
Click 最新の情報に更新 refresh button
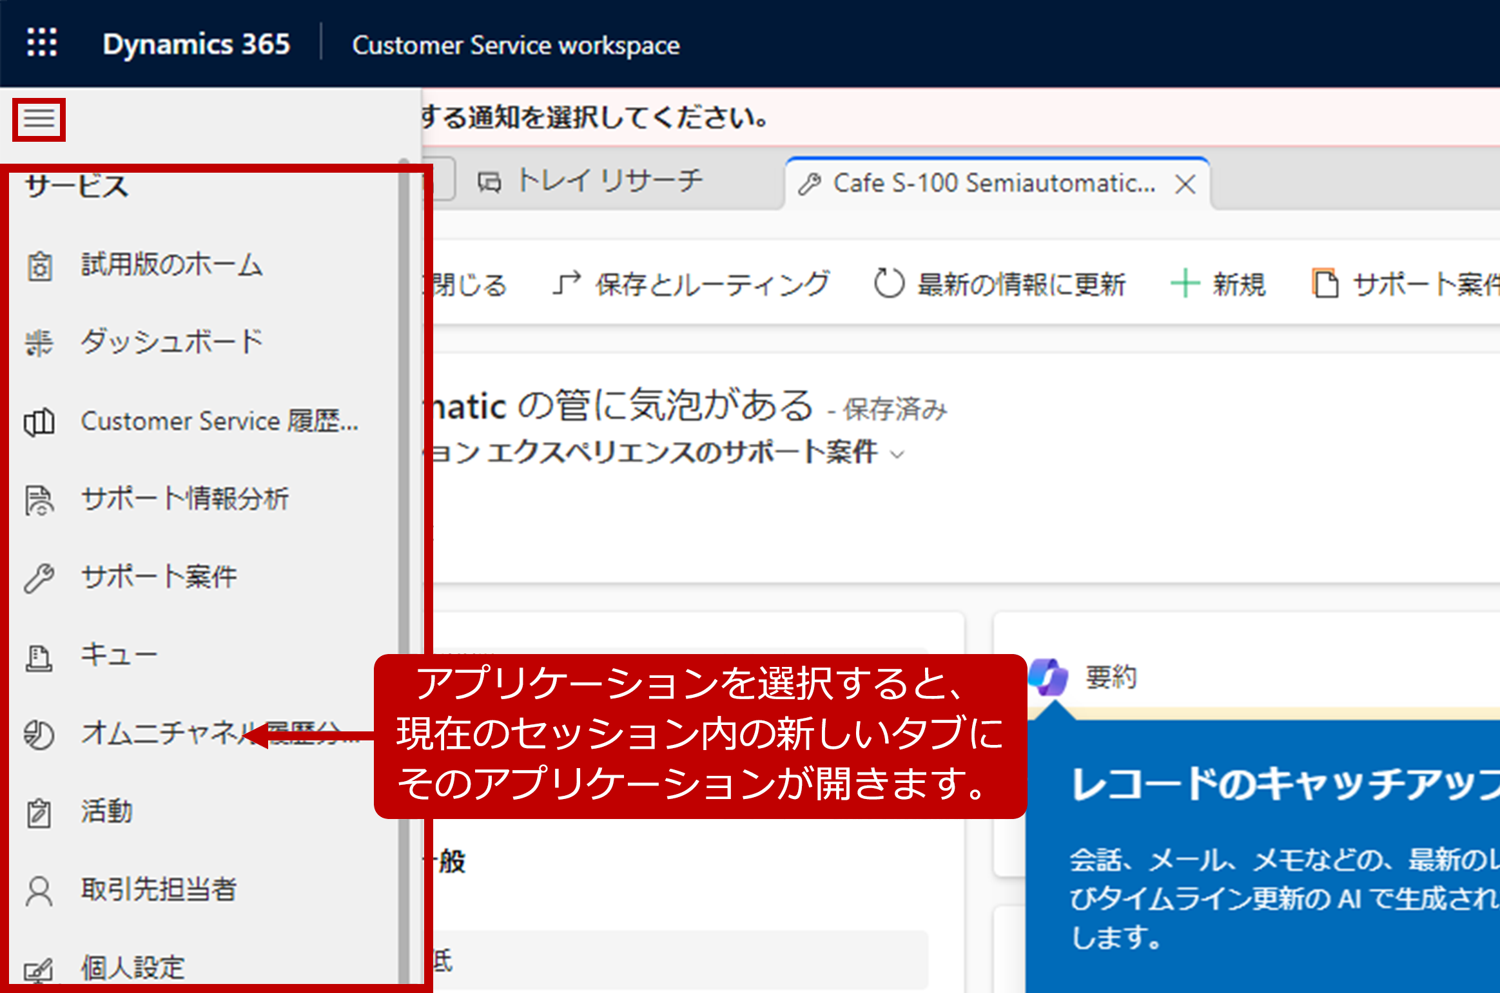pyautogui.click(x=1000, y=284)
